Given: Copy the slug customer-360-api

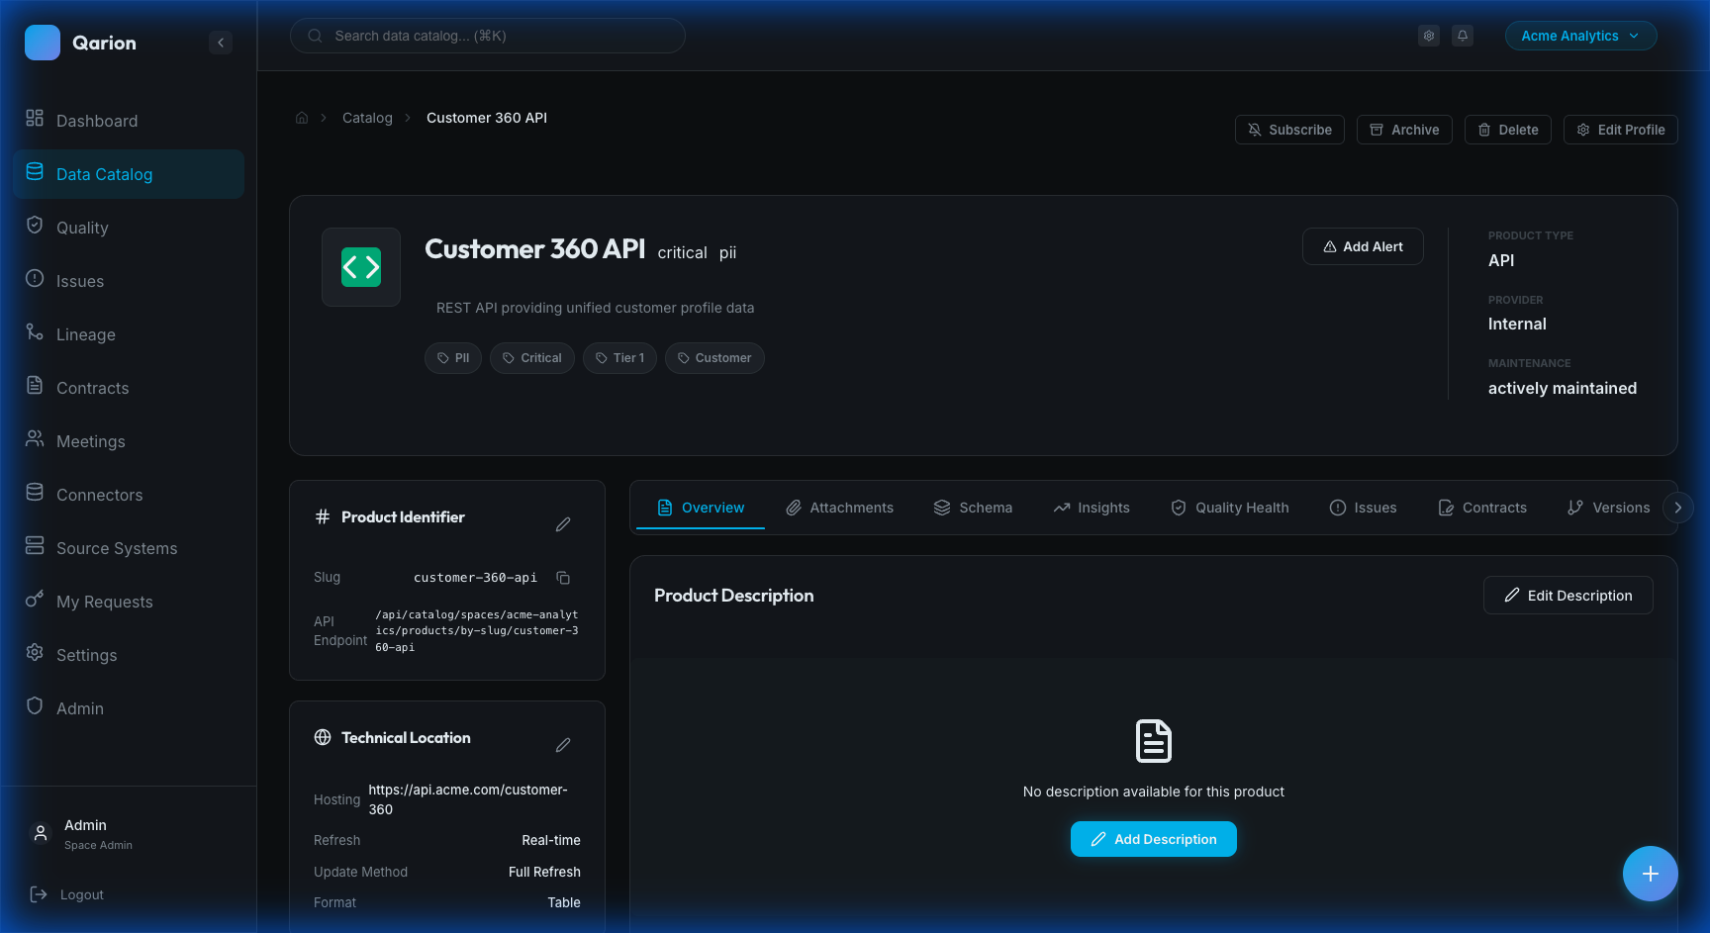Looking at the screenshot, I should pyautogui.click(x=563, y=578).
